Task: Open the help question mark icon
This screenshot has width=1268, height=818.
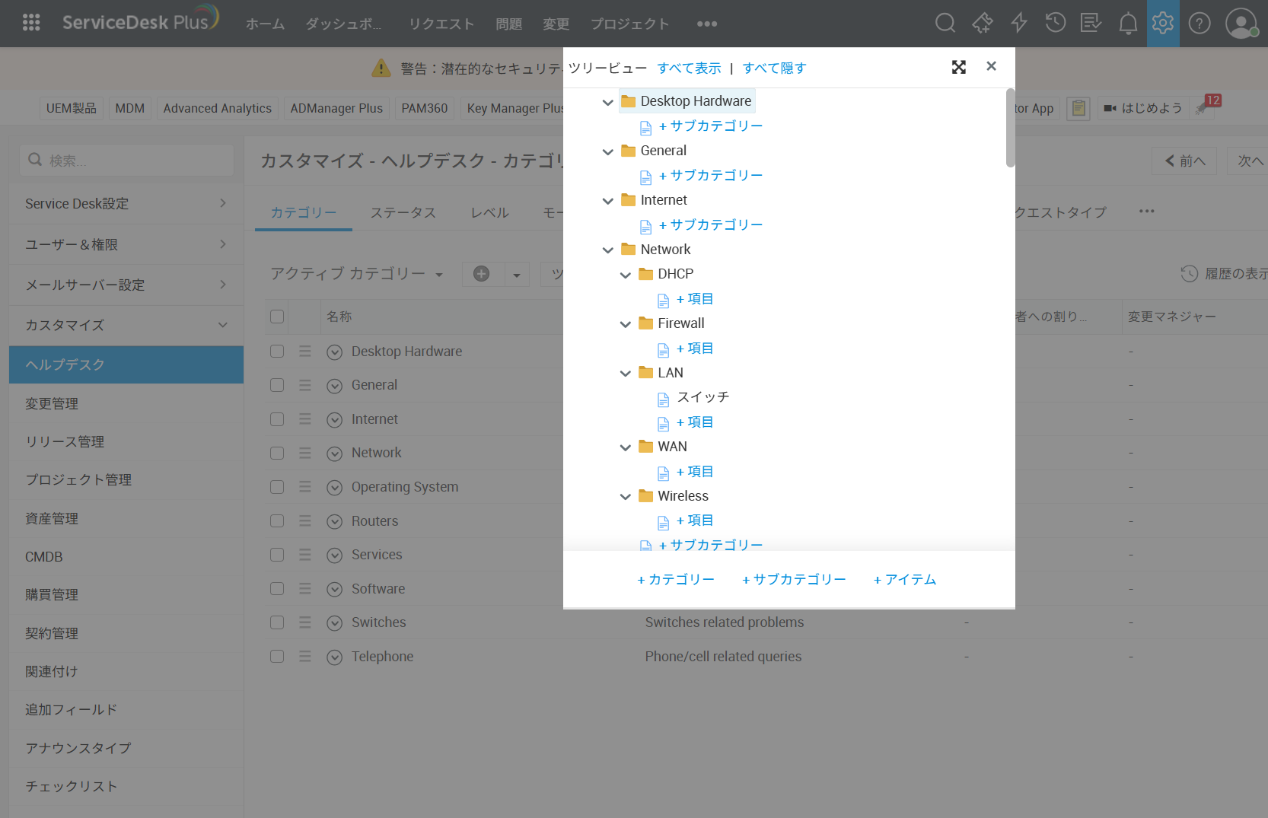Action: point(1199,24)
